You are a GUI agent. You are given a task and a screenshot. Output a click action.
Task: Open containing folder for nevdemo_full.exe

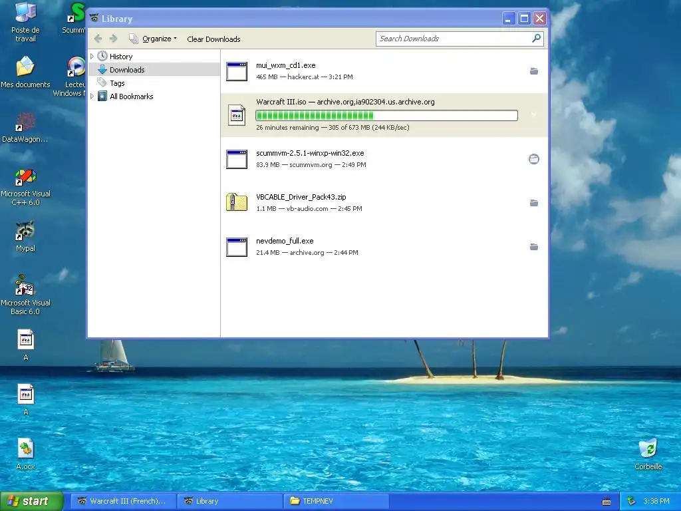click(x=534, y=247)
